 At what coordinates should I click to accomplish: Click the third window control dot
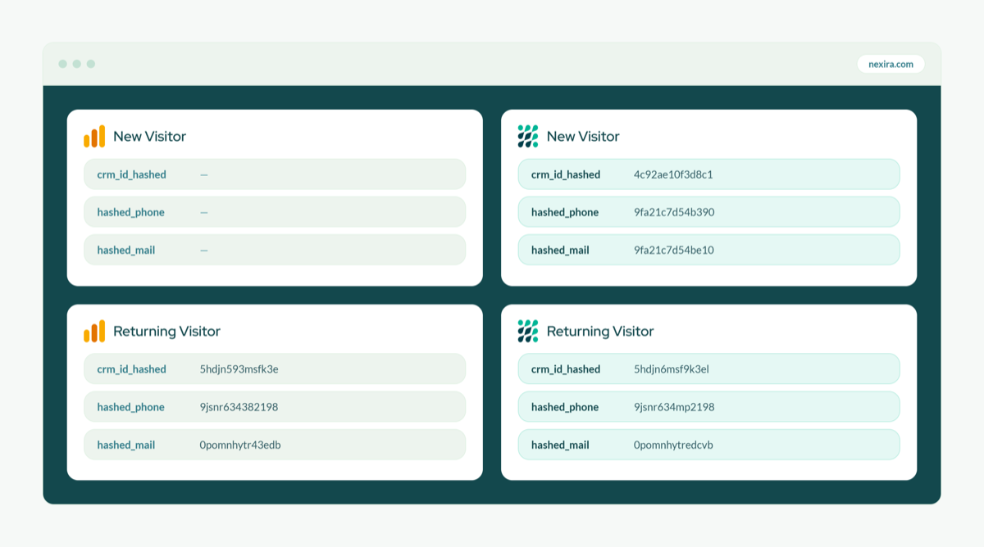coord(91,64)
